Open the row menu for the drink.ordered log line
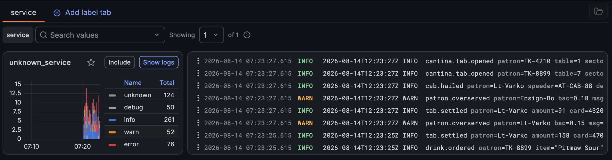This screenshot has height=160, width=612. click(x=198, y=148)
